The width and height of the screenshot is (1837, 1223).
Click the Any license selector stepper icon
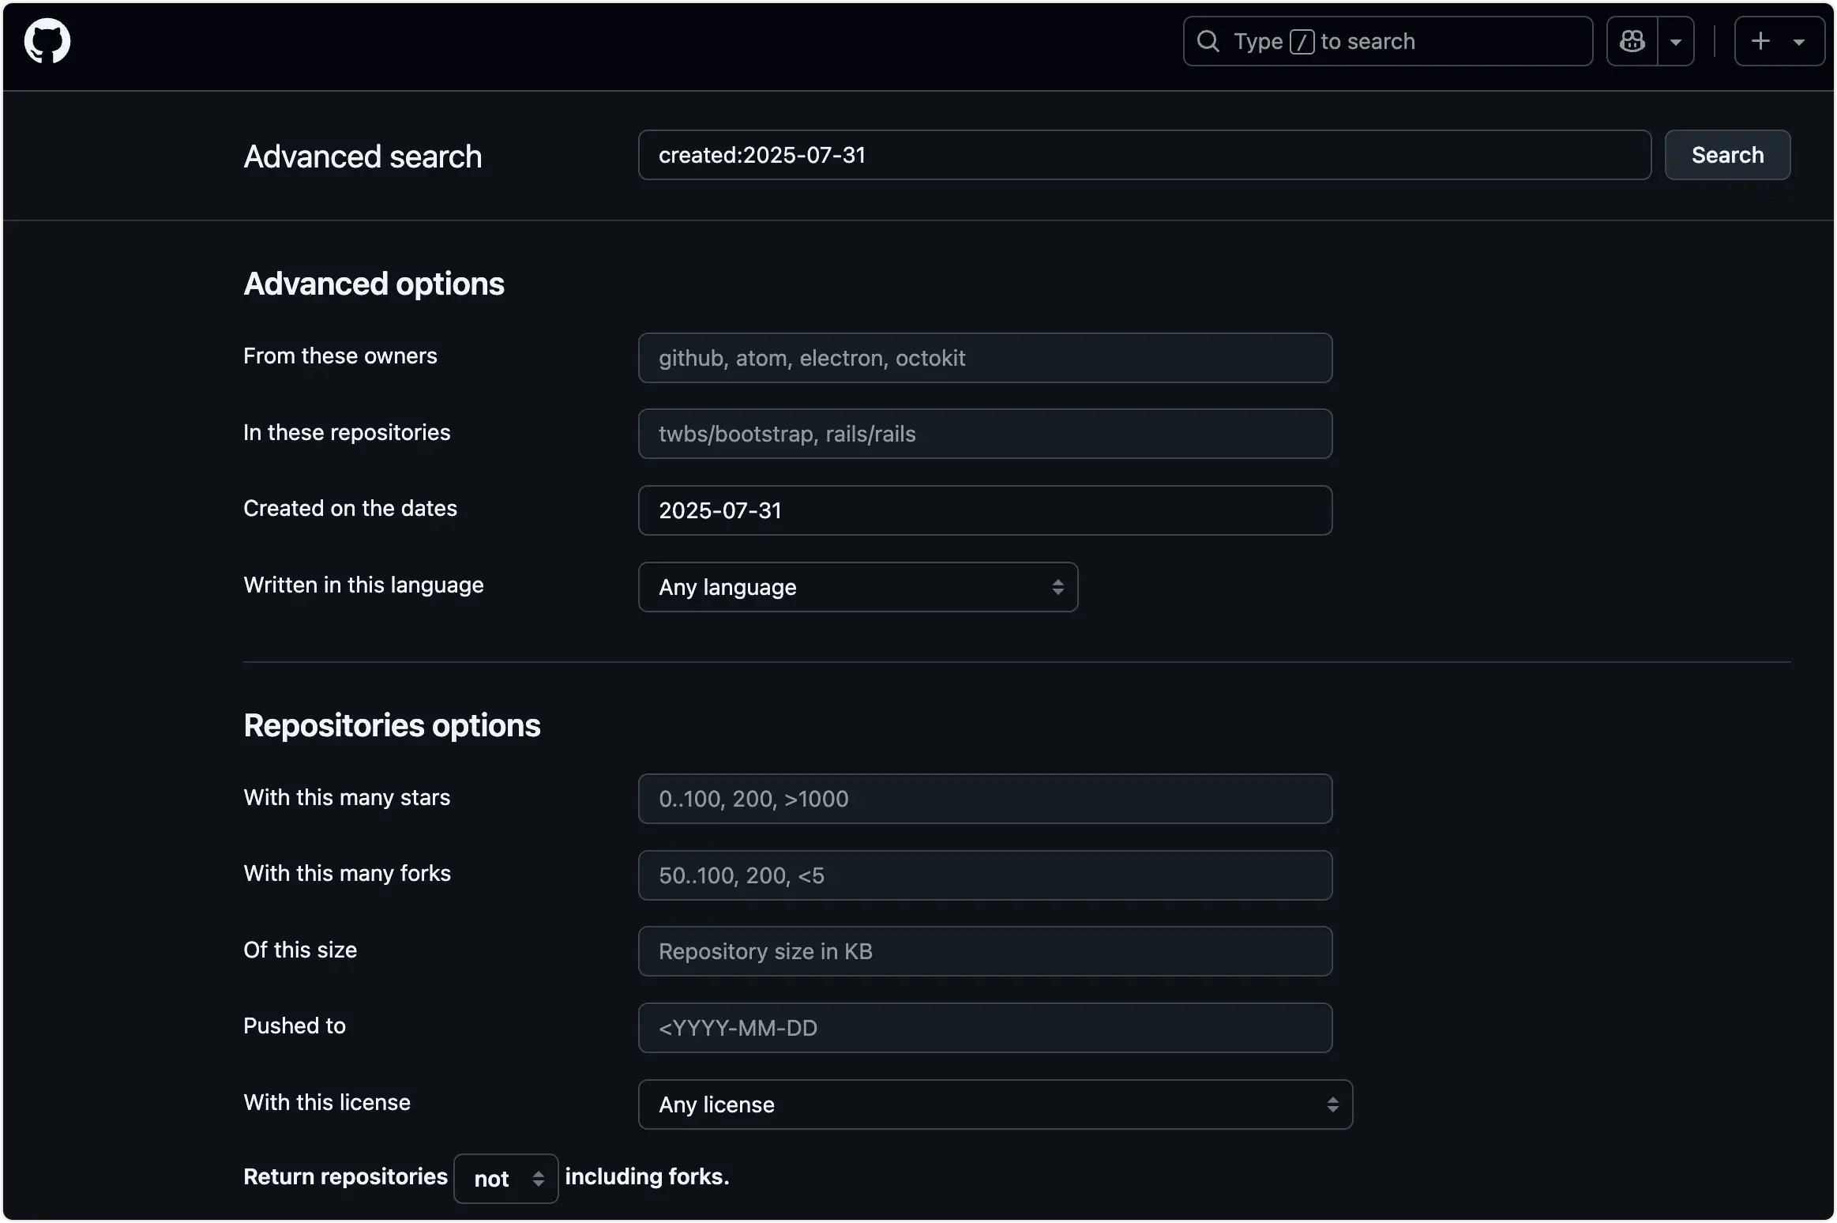click(1331, 1104)
